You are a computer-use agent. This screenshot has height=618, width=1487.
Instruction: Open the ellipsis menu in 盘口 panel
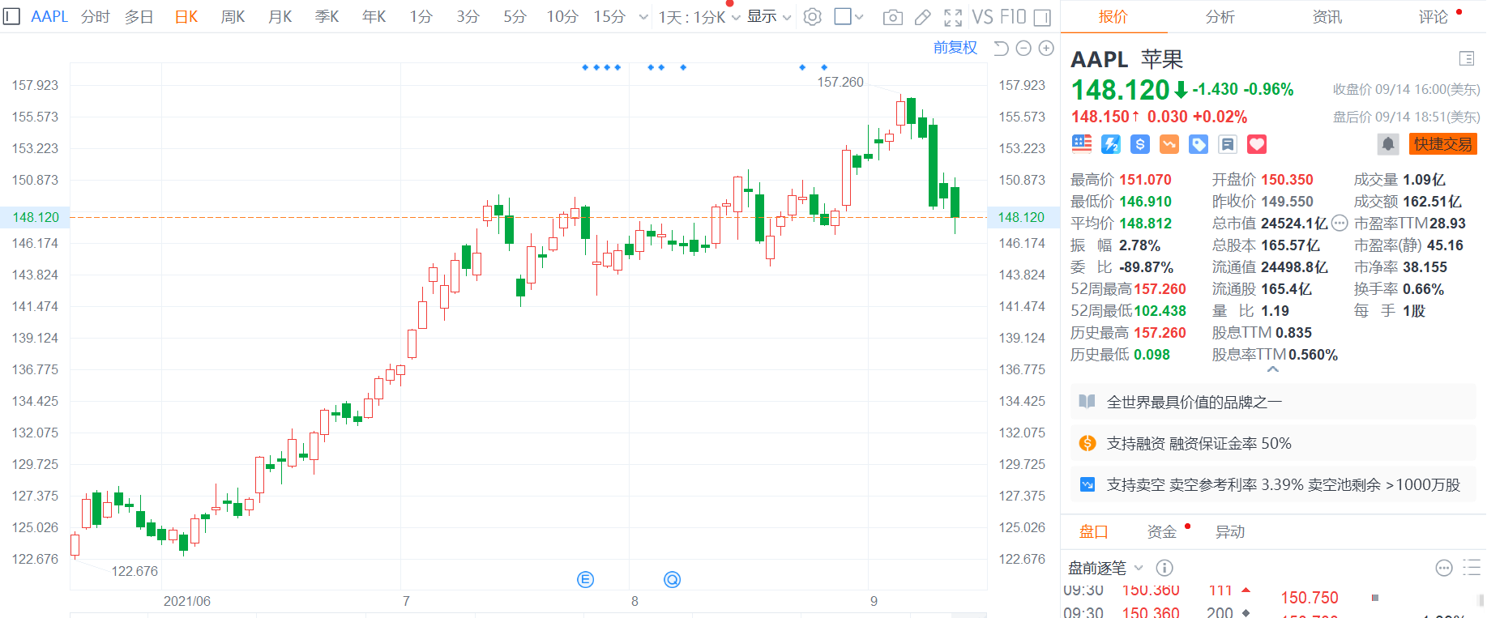coord(1444,568)
